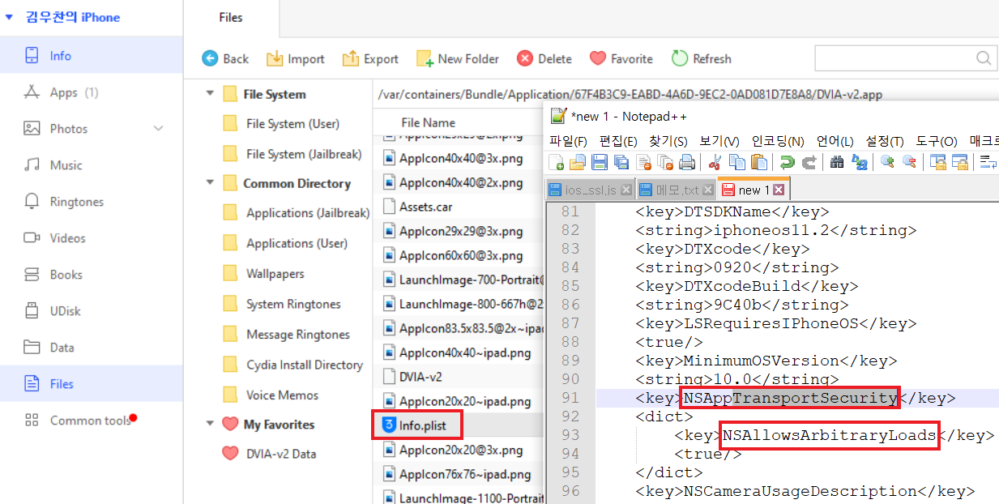The height and width of the screenshot is (504, 999).
Task: Click Notepad++ Save icon
Action: tap(600, 162)
